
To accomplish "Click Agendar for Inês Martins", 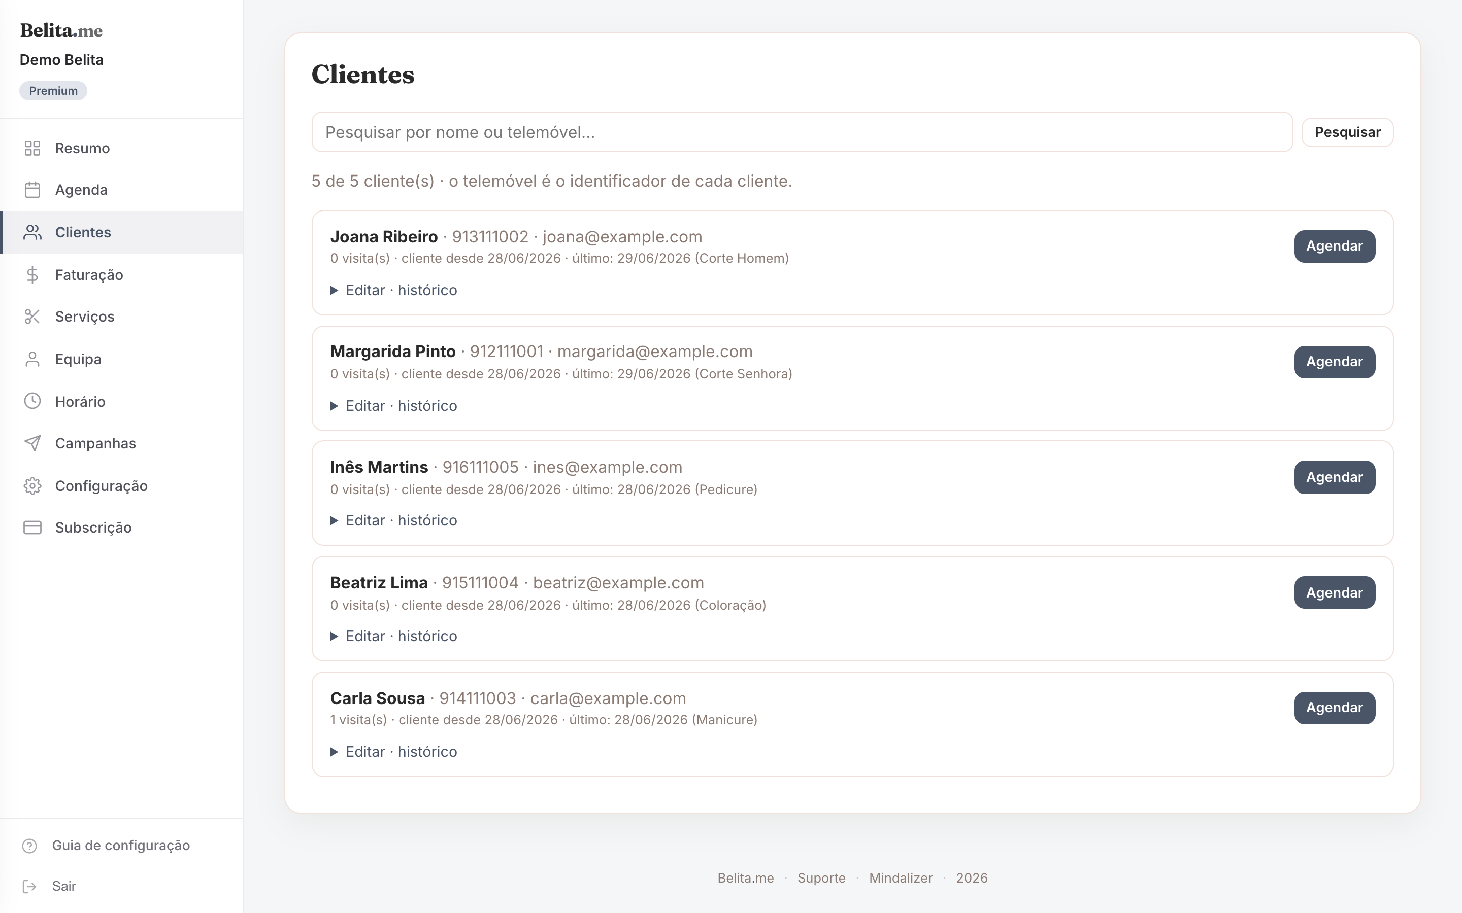I will click(x=1335, y=477).
